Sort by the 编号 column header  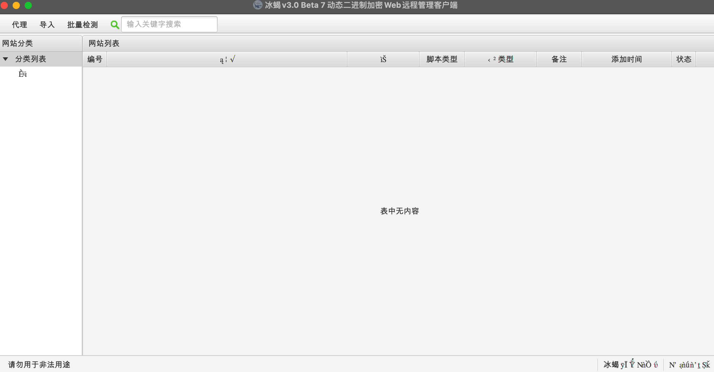[x=95, y=59]
